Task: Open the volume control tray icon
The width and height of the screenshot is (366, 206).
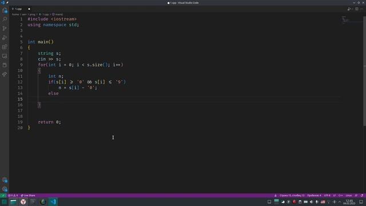Action: click(311, 202)
